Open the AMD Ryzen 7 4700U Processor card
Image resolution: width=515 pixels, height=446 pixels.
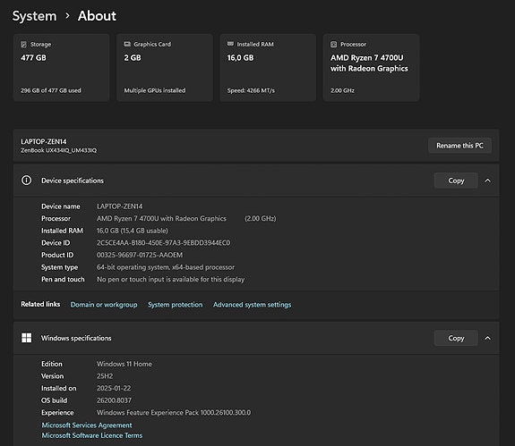pyautogui.click(x=371, y=68)
